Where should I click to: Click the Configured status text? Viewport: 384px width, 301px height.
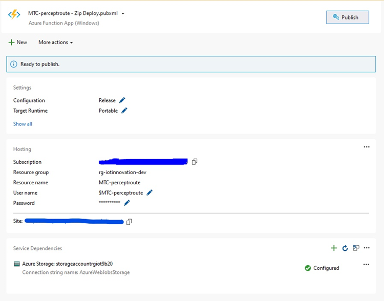[x=326, y=268]
